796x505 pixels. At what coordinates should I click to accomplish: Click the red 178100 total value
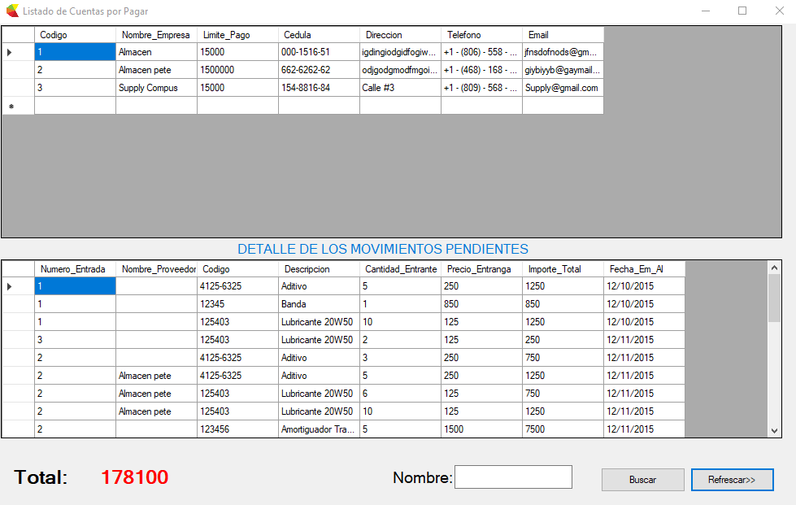[x=135, y=477]
